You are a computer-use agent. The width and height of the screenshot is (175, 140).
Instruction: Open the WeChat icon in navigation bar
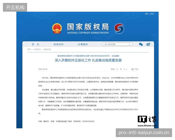[x=141, y=44]
